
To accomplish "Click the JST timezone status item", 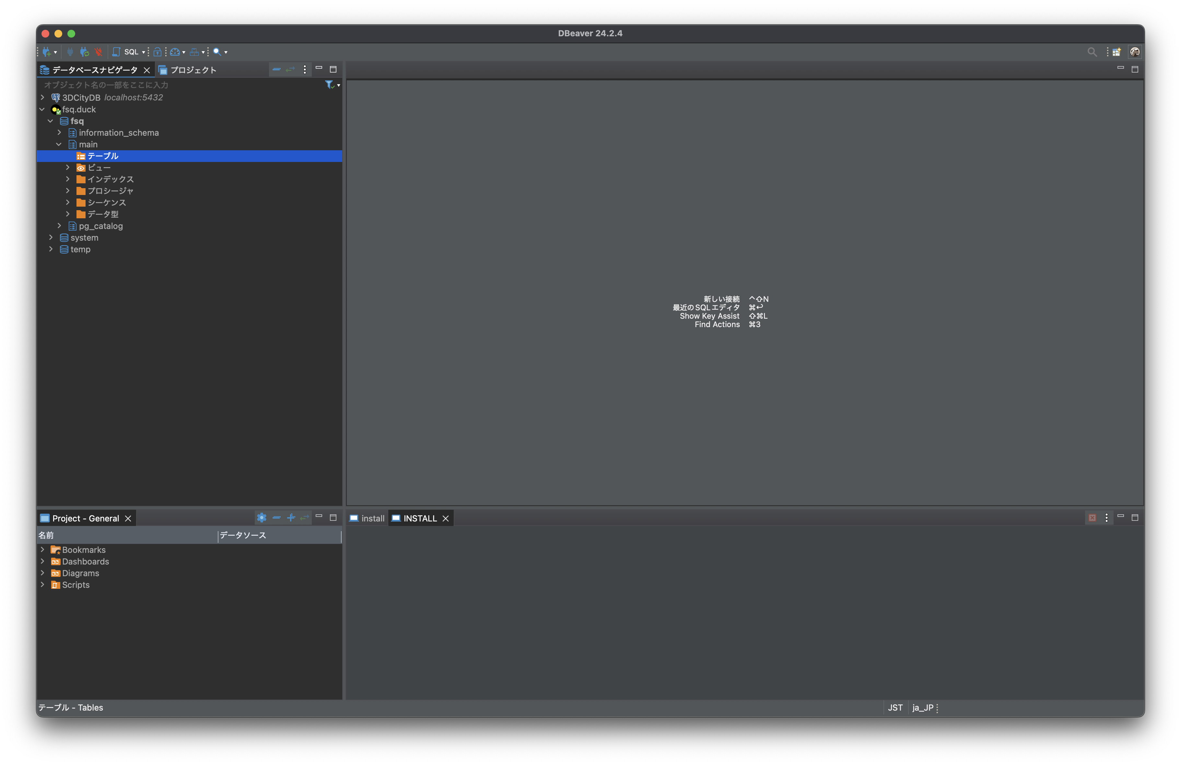I will coord(895,707).
